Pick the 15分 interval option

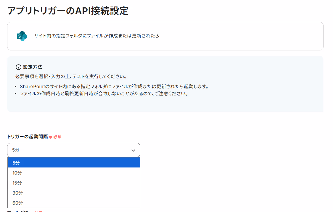pos(74,183)
